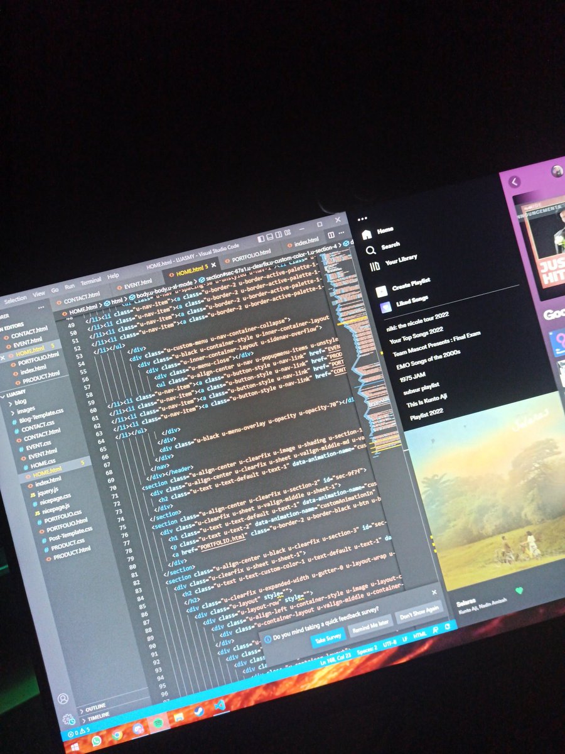Toggle the panel layout icon in title bar
Viewport: 565px width, 754px height.
coord(271,237)
